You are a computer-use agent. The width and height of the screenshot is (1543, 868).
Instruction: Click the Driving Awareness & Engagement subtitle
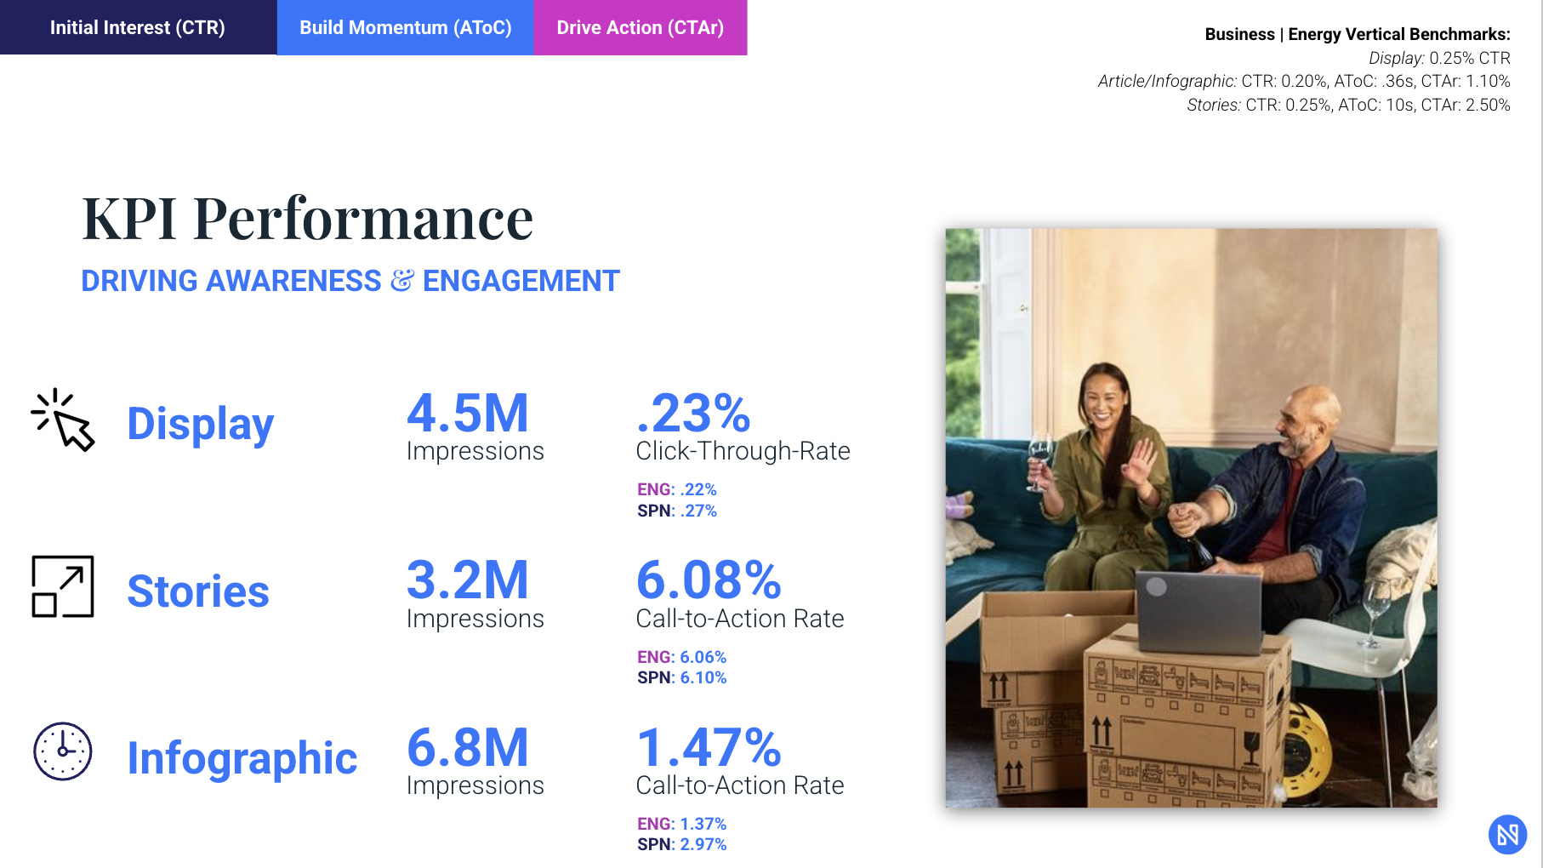350,281
